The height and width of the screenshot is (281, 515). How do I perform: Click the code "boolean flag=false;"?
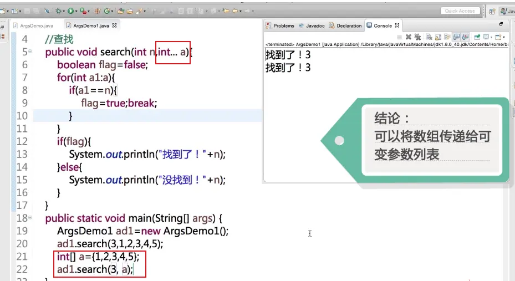pyautogui.click(x=103, y=65)
